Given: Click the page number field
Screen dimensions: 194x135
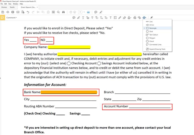Looking at the screenshot, I should (80, 12).
